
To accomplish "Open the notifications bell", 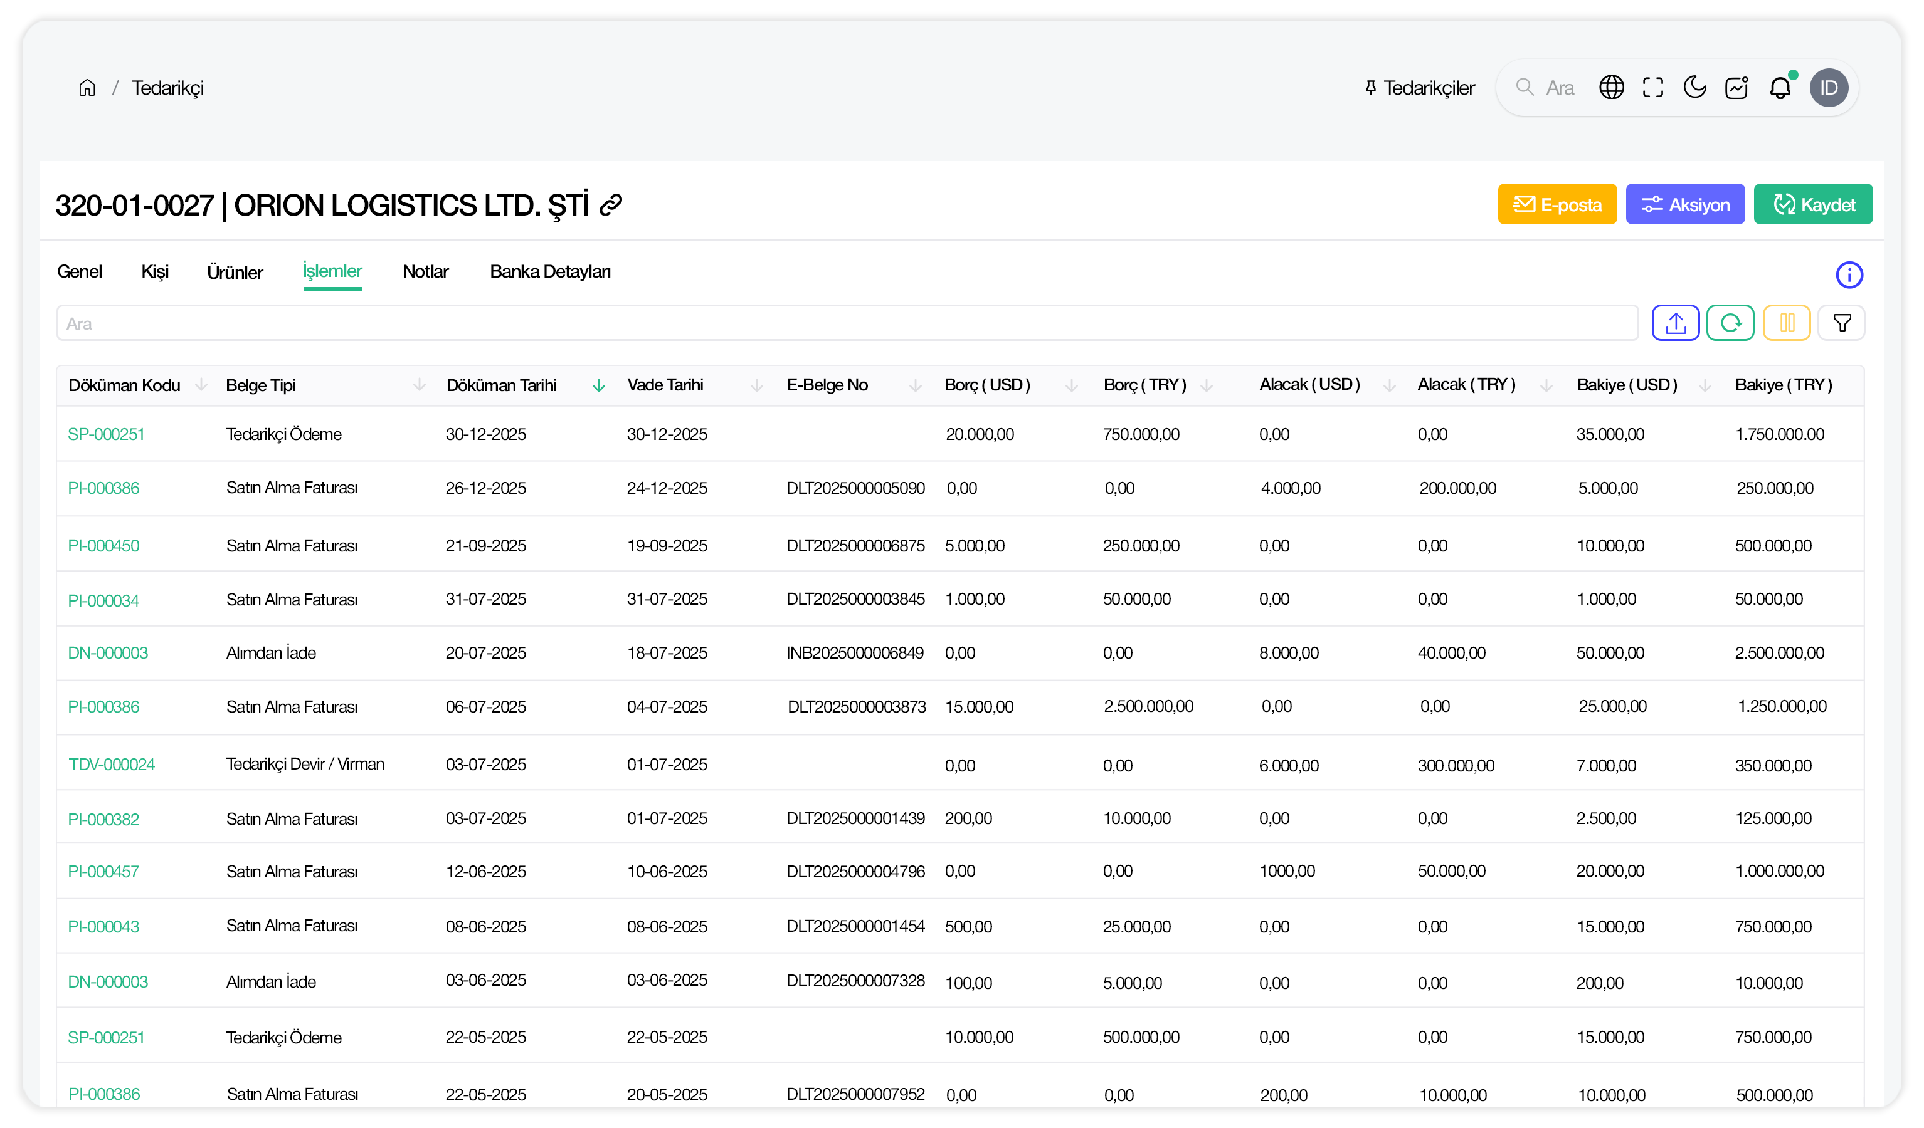I will coord(1780,88).
